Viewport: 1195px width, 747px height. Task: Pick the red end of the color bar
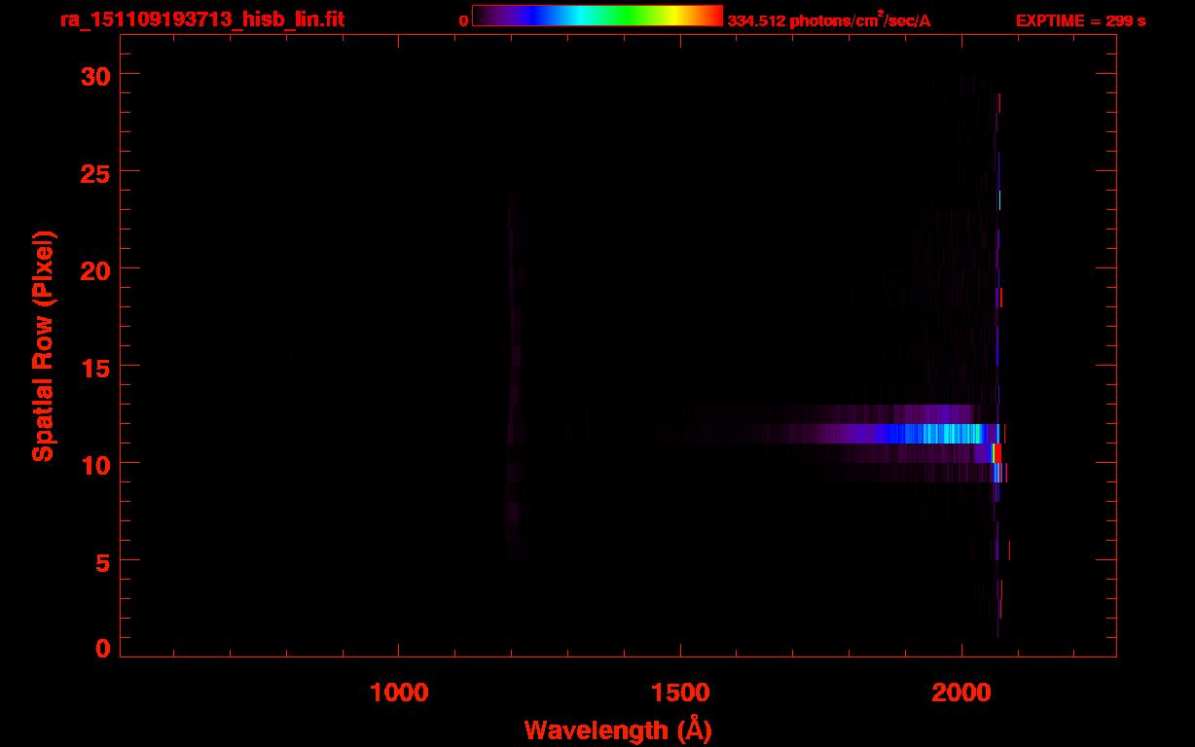click(715, 16)
